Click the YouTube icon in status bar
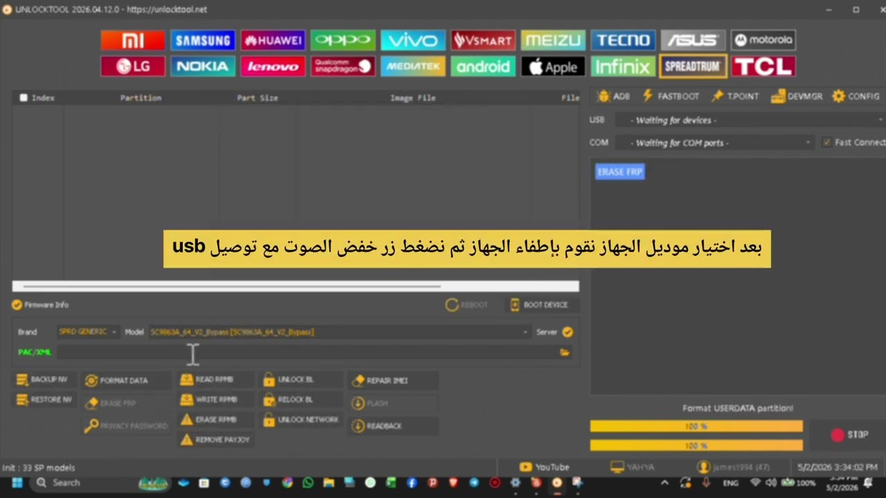The width and height of the screenshot is (886, 498). pyautogui.click(x=526, y=467)
